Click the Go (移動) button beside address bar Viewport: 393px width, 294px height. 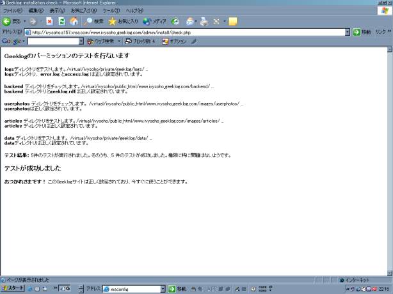tap(362, 33)
